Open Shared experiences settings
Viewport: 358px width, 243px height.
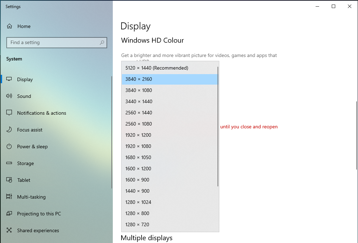tap(56, 230)
